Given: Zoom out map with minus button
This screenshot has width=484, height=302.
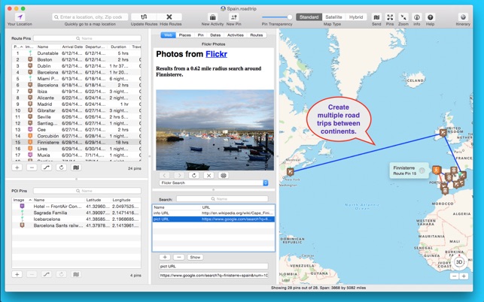Looking at the screenshot, I should coord(454,276).
